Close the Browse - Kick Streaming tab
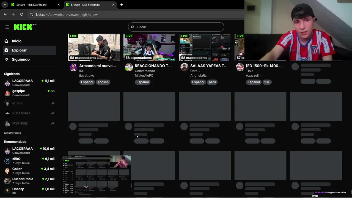This screenshot has height=198, width=352. click(113, 5)
